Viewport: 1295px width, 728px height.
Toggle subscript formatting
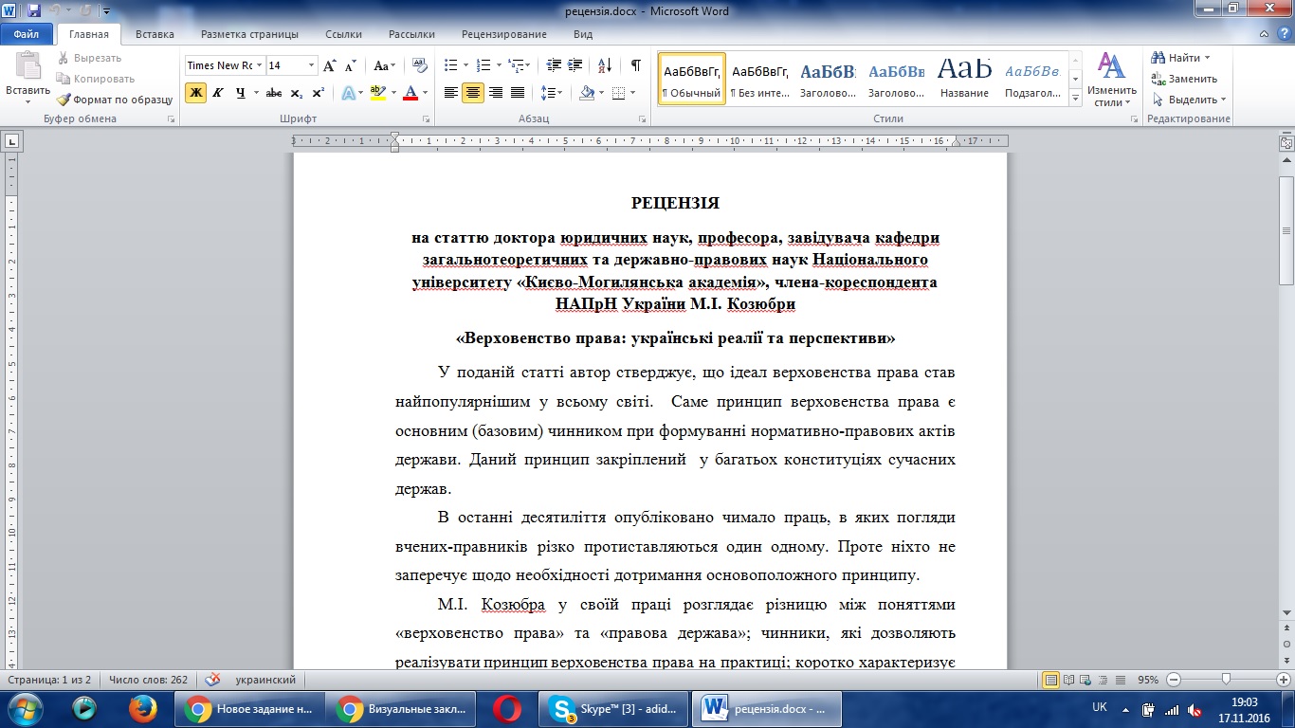coord(296,92)
